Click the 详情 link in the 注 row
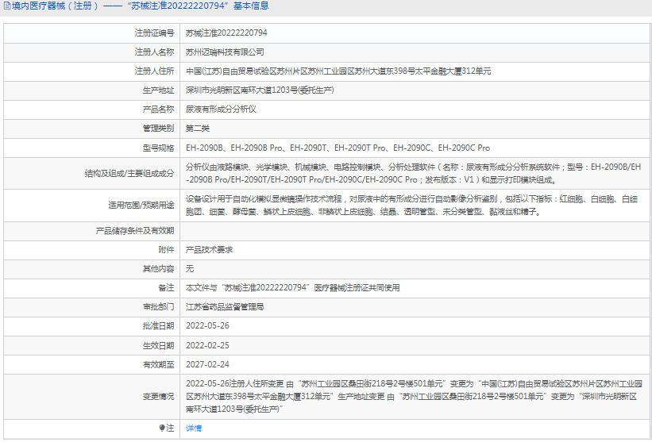Viewport: 652px width, 442px height. point(193,428)
